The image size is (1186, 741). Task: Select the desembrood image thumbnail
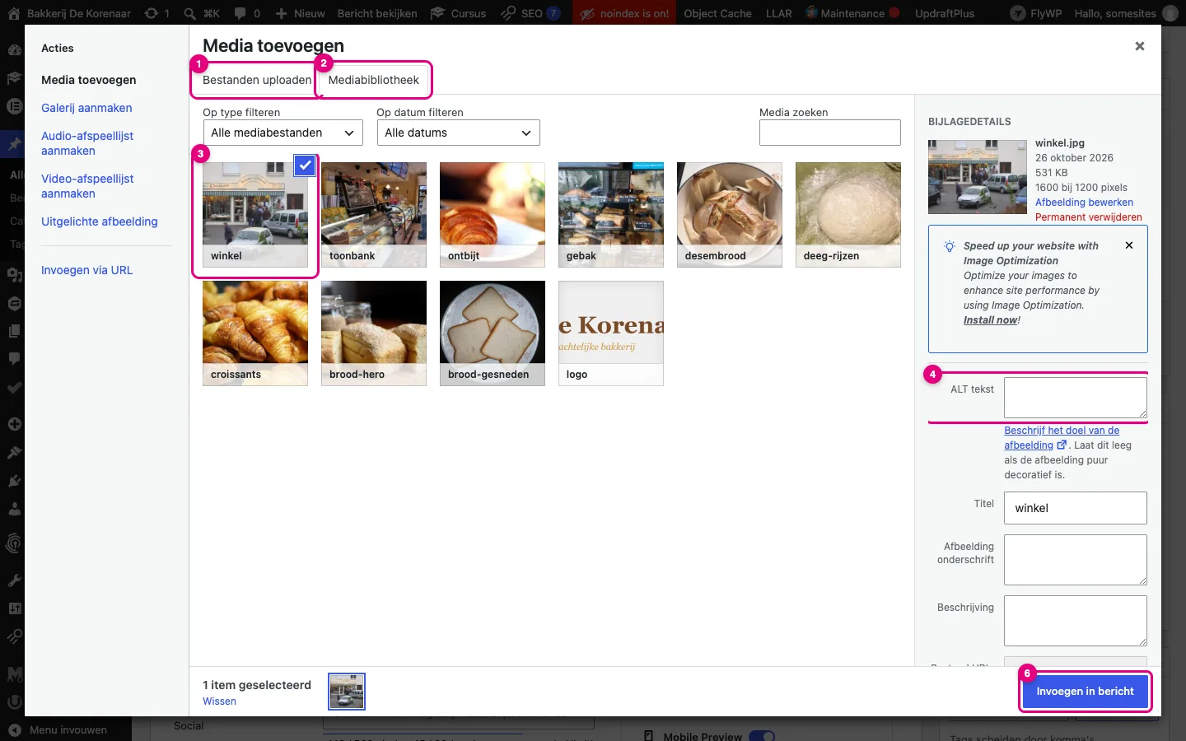(x=730, y=215)
